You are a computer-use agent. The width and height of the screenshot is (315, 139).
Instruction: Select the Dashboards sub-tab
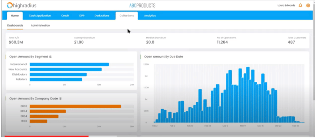(x=15, y=25)
